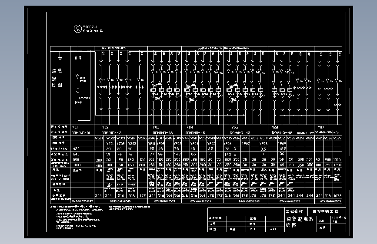Click the 应急接线图 side label

click(57, 78)
